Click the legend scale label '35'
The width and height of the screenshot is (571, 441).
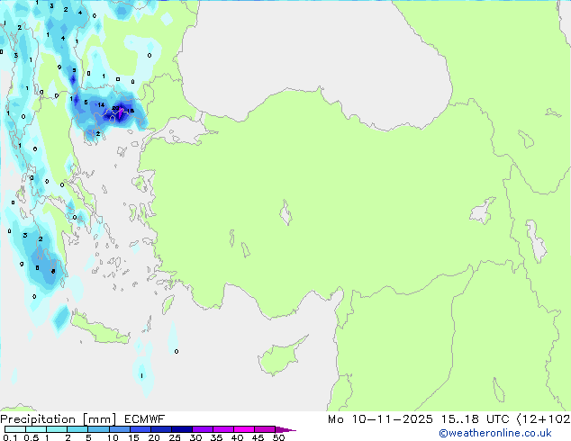click(216, 437)
